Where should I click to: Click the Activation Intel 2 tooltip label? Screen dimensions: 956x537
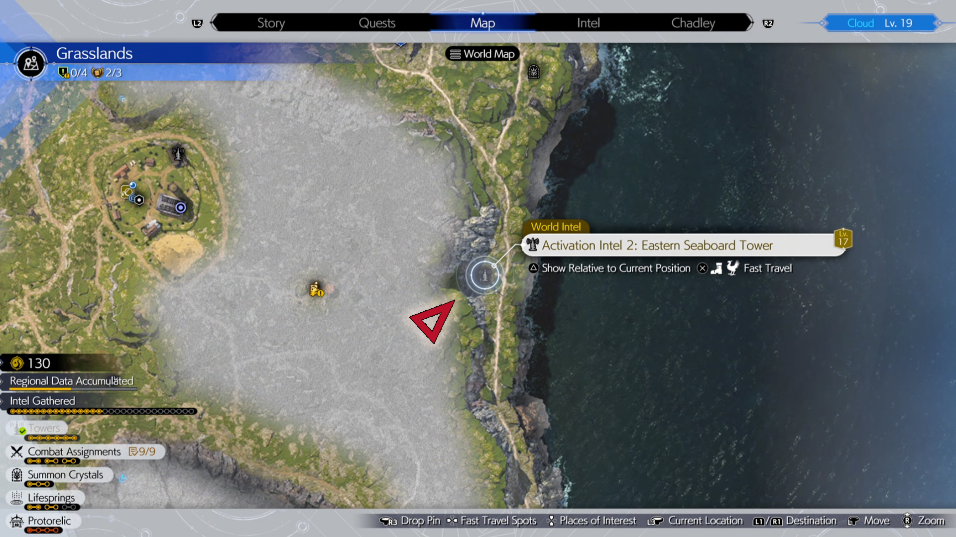(x=657, y=245)
